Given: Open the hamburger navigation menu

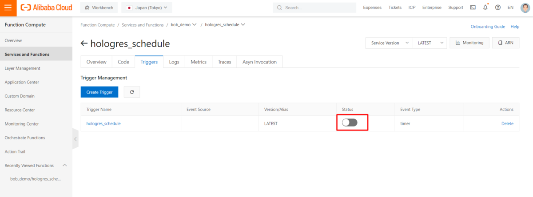Looking at the screenshot, I should coord(8,8).
